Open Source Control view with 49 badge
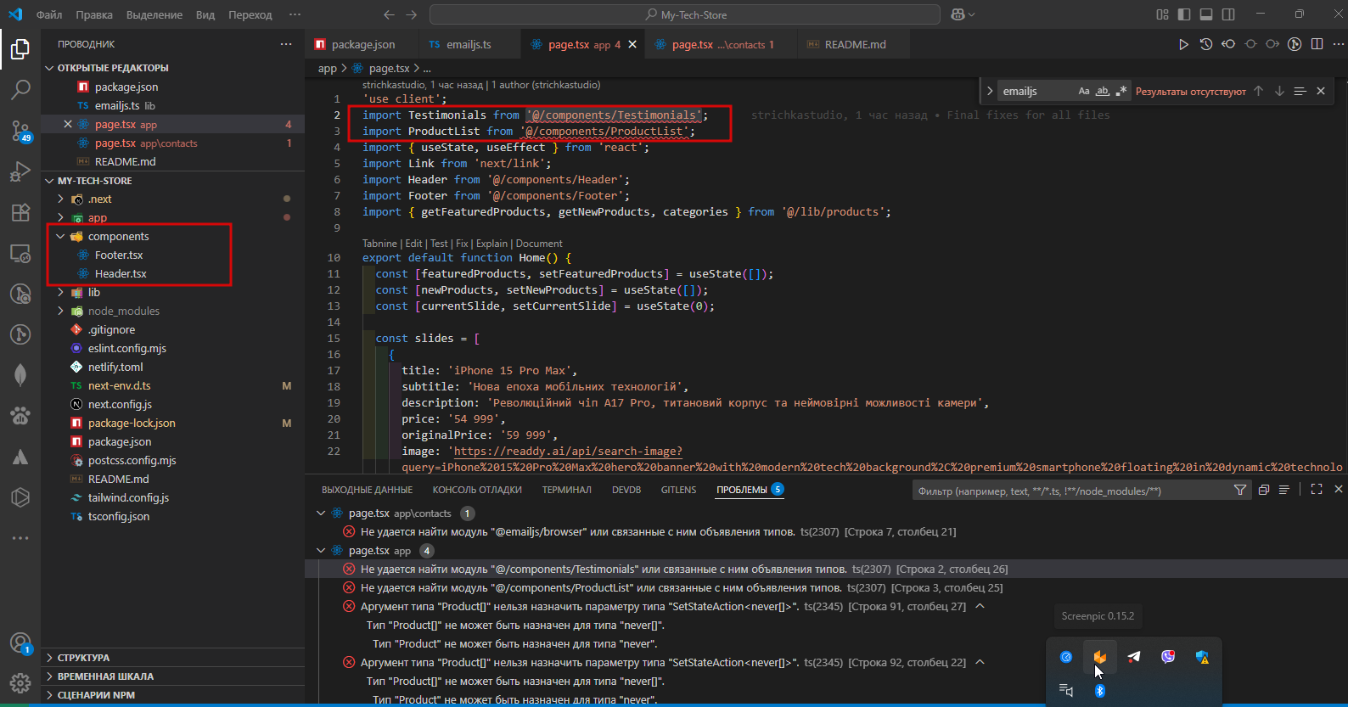 (x=20, y=130)
